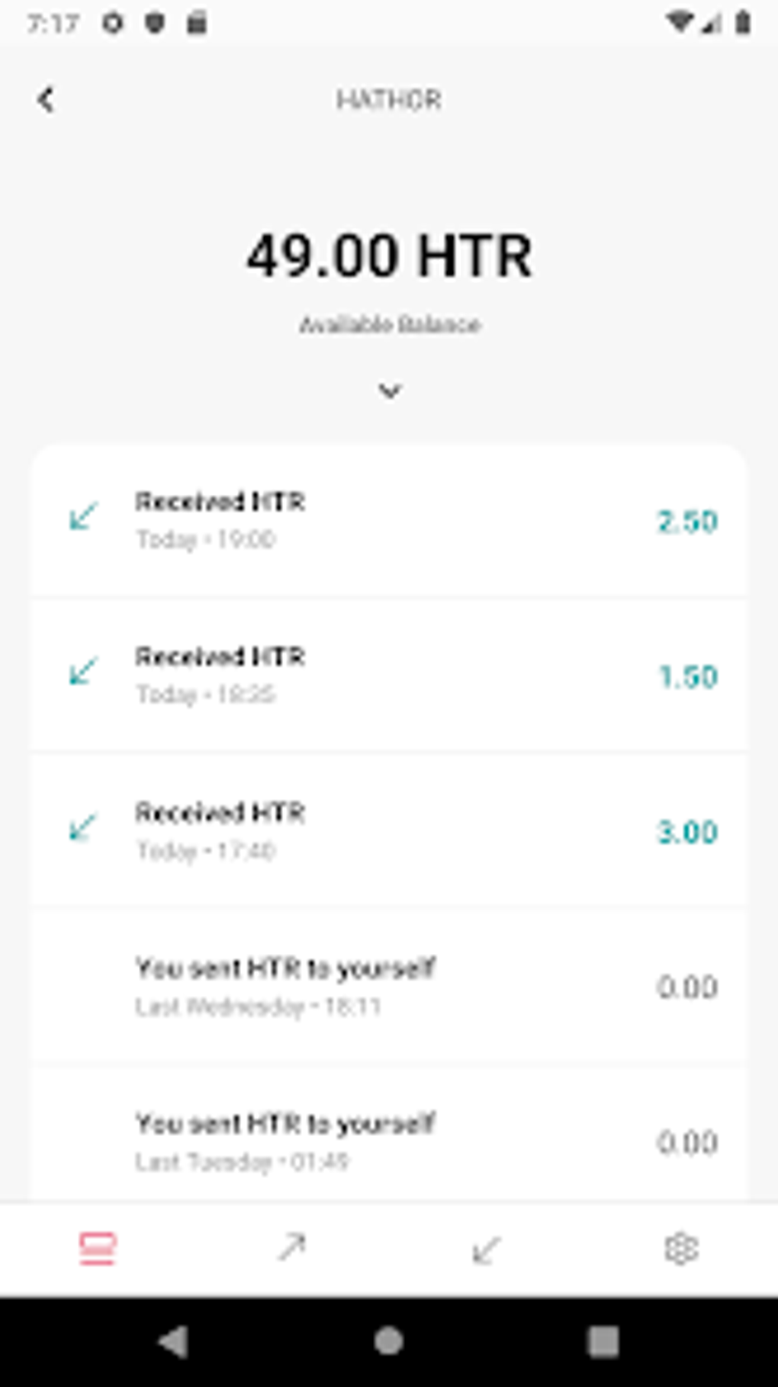Open Last Tuesday's sent-to-yourself transaction
This screenshot has width=778, height=1387.
click(x=389, y=1141)
